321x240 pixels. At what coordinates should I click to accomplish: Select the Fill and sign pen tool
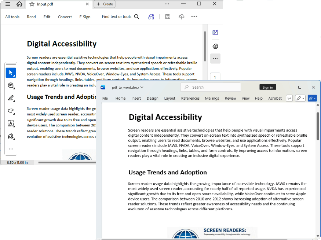pyautogui.click(x=11, y=136)
